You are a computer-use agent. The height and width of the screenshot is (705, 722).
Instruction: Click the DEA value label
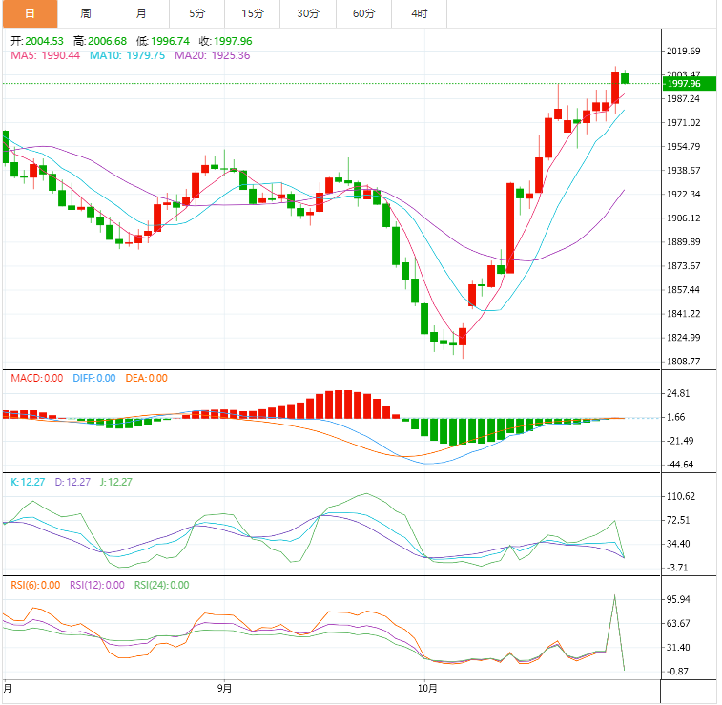pyautogui.click(x=144, y=378)
